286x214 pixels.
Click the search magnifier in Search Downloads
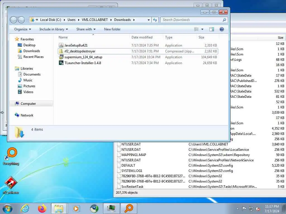click(224, 20)
